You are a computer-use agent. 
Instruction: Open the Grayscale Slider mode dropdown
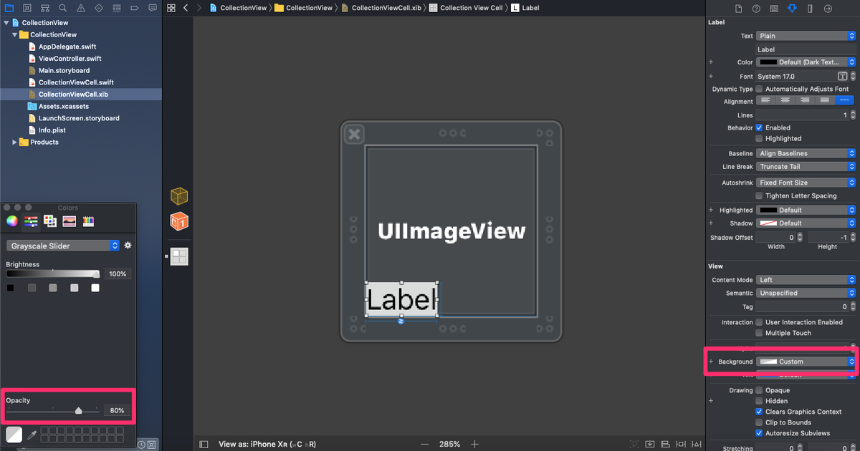(x=62, y=245)
